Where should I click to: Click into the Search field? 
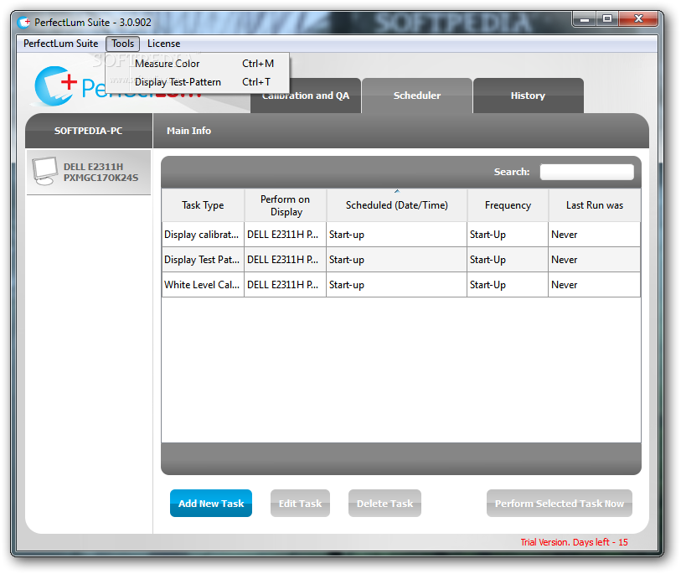pos(586,172)
